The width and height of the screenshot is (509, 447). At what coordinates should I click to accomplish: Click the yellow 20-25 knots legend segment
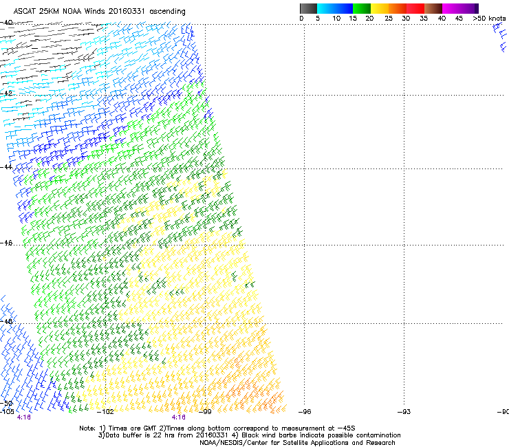point(380,8)
